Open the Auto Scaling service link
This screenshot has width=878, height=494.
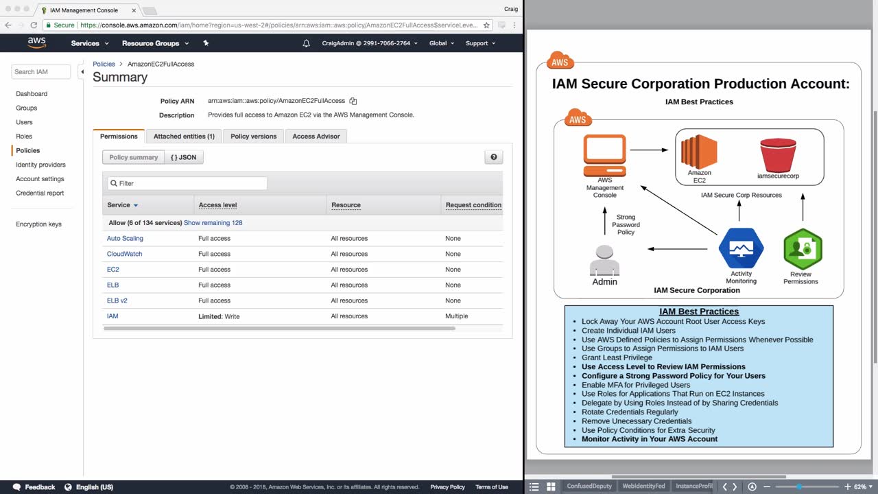coord(125,238)
